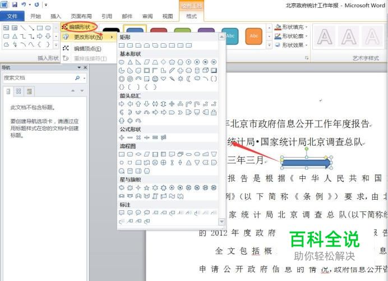Choose the cloud callout shape
The height and width of the screenshot is (281, 388).
[x=147, y=213]
